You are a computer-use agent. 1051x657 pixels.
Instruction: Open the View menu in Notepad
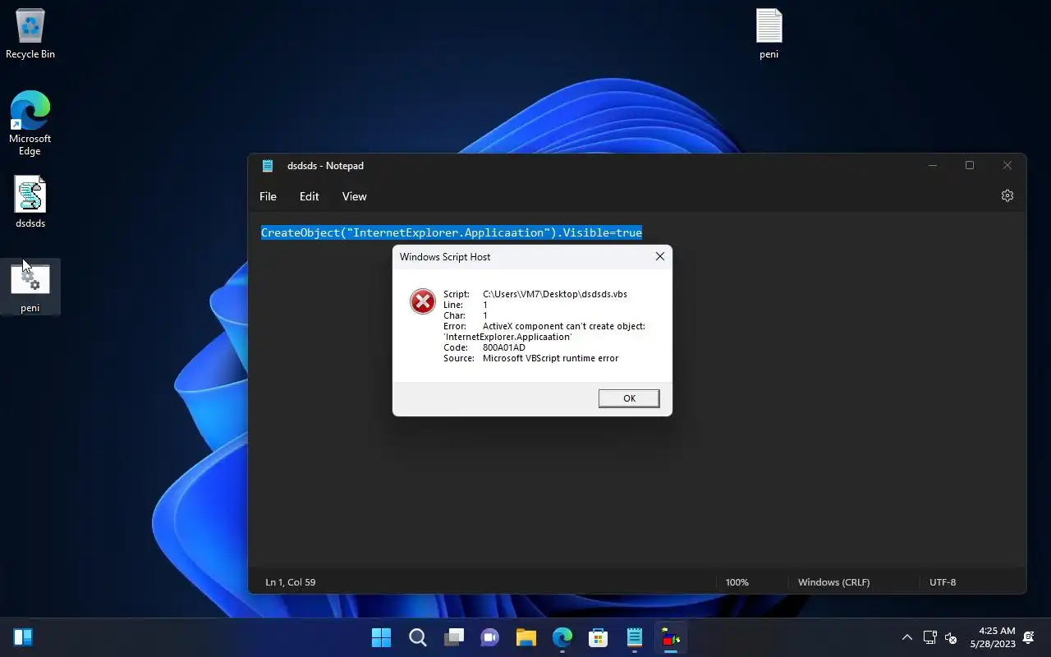354,196
